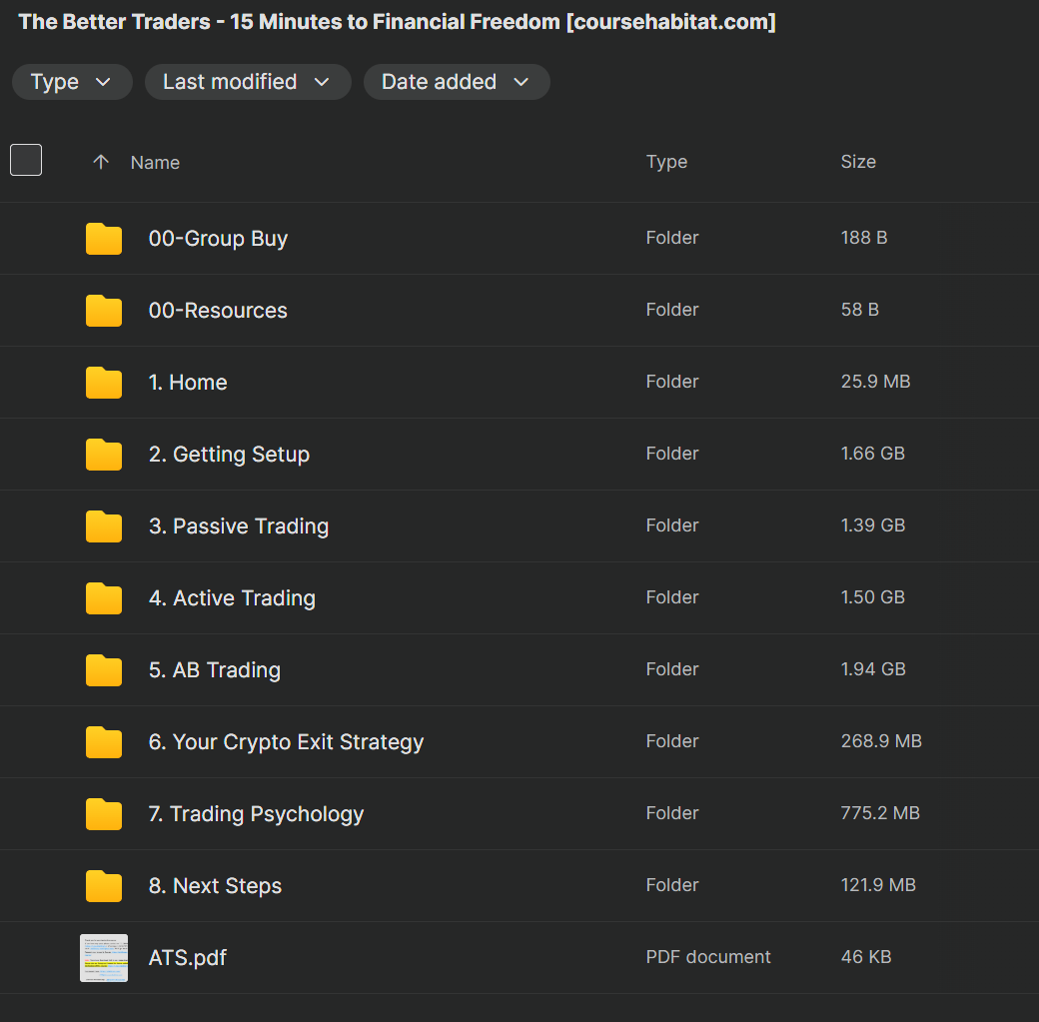Select the 00-Group Buy folder name

pos(218,239)
